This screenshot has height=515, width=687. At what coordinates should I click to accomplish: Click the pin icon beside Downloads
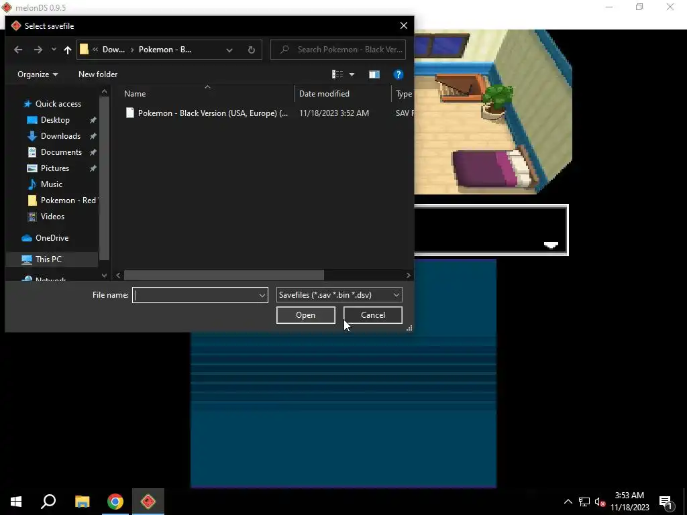pyautogui.click(x=93, y=136)
